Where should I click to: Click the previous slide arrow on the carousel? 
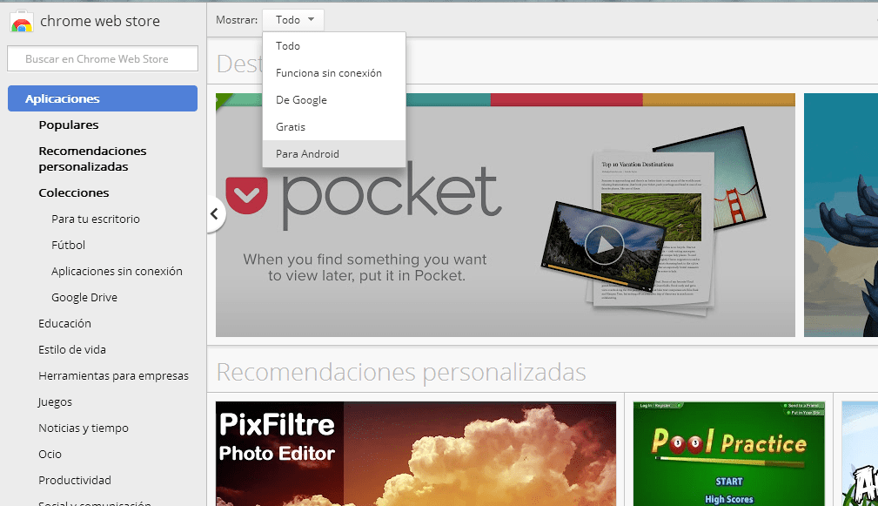coord(216,213)
